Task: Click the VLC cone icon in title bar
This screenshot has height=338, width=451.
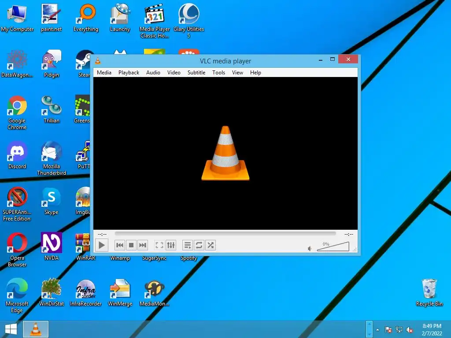Action: tap(98, 61)
